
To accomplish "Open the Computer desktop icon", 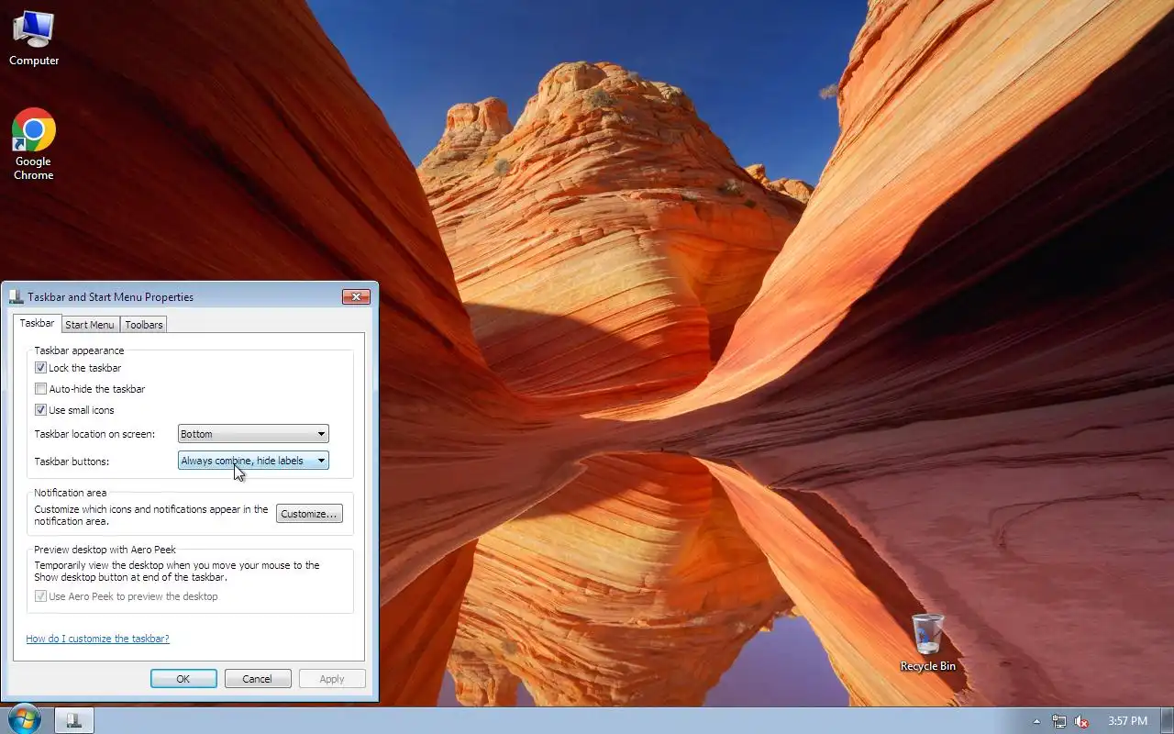I will coord(34,39).
